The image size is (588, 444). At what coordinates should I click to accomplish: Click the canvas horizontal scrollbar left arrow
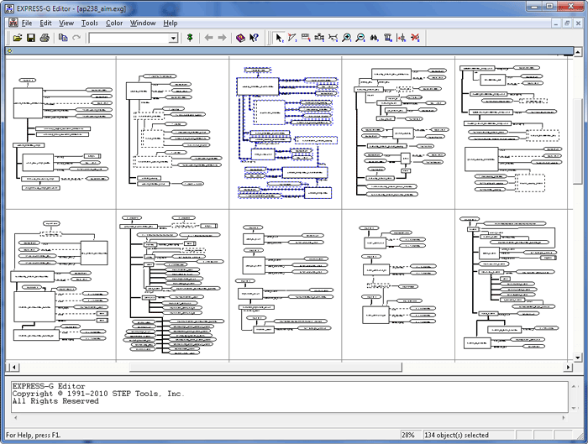click(14, 367)
